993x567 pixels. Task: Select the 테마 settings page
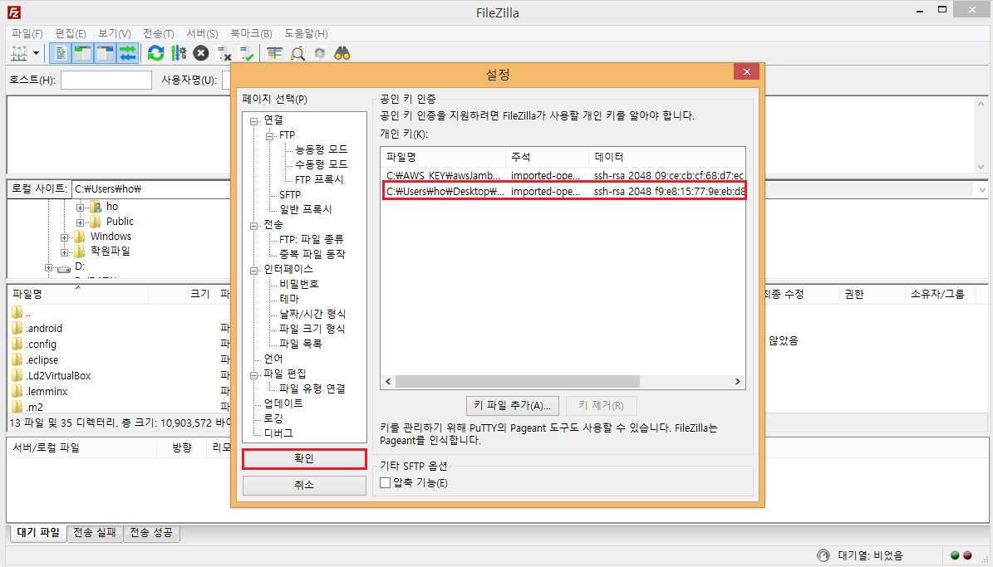(289, 299)
